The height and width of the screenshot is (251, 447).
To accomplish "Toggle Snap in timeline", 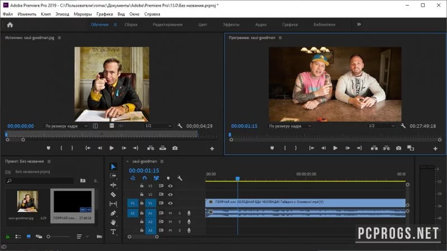I will 145,178.
